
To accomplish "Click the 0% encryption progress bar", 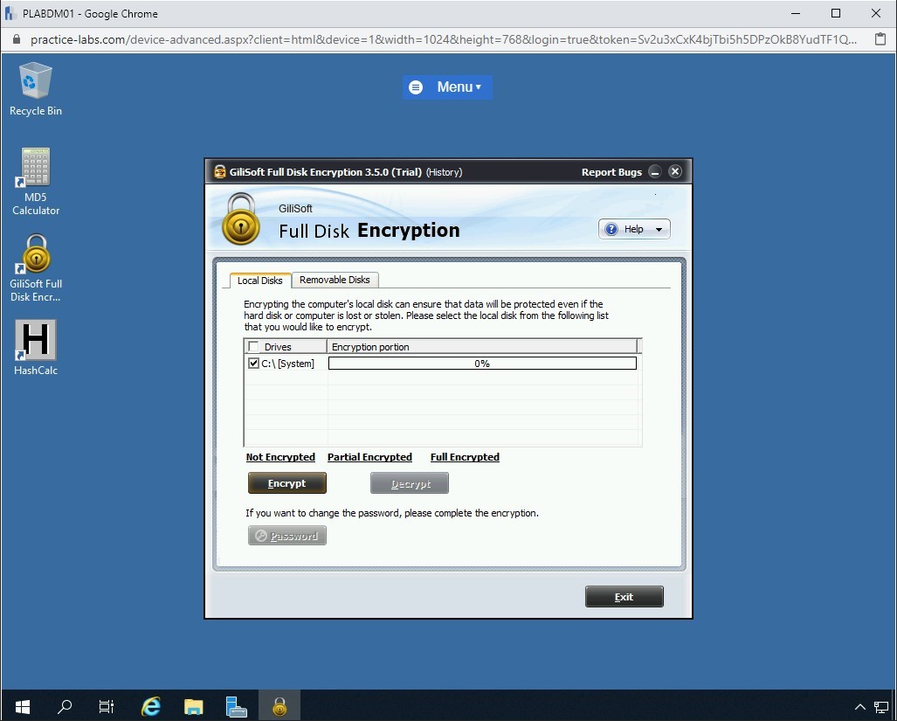I will click(x=482, y=364).
